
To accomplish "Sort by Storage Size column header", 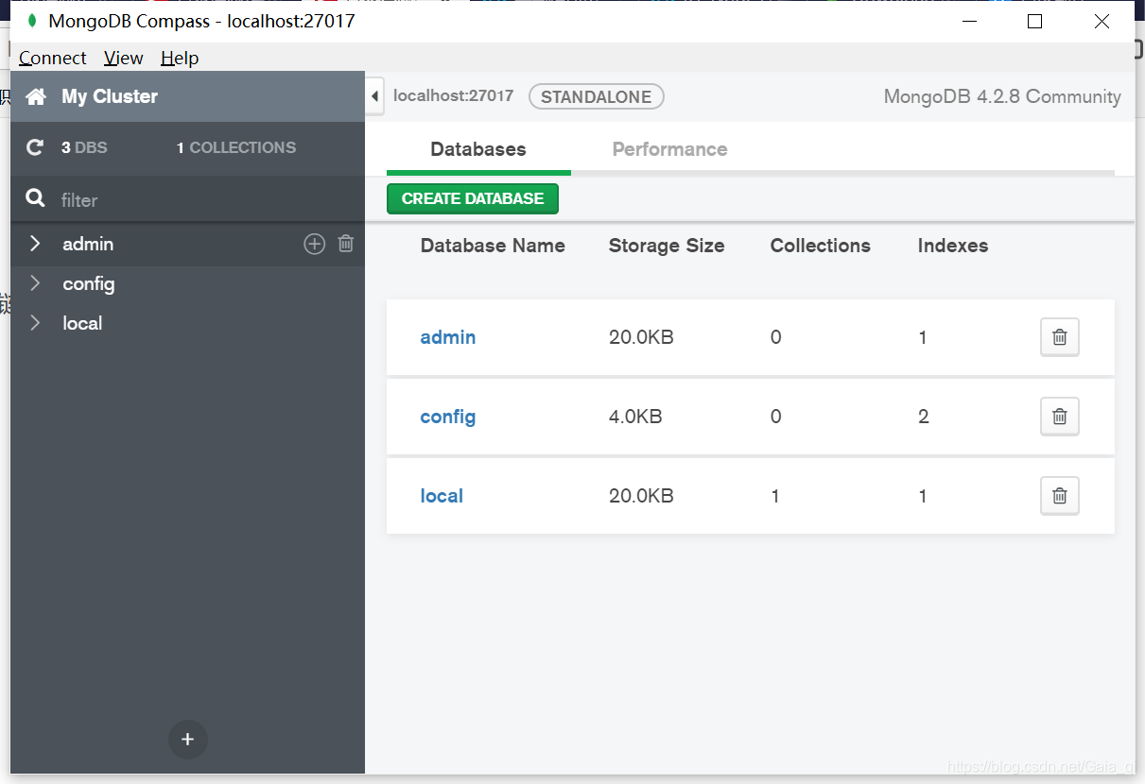I will pyautogui.click(x=667, y=246).
